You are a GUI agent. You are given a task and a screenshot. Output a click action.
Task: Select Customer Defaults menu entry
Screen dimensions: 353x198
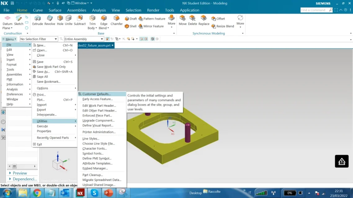(102, 94)
